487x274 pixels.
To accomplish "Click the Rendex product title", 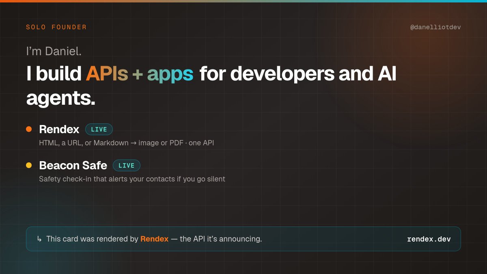I will (x=59, y=129).
